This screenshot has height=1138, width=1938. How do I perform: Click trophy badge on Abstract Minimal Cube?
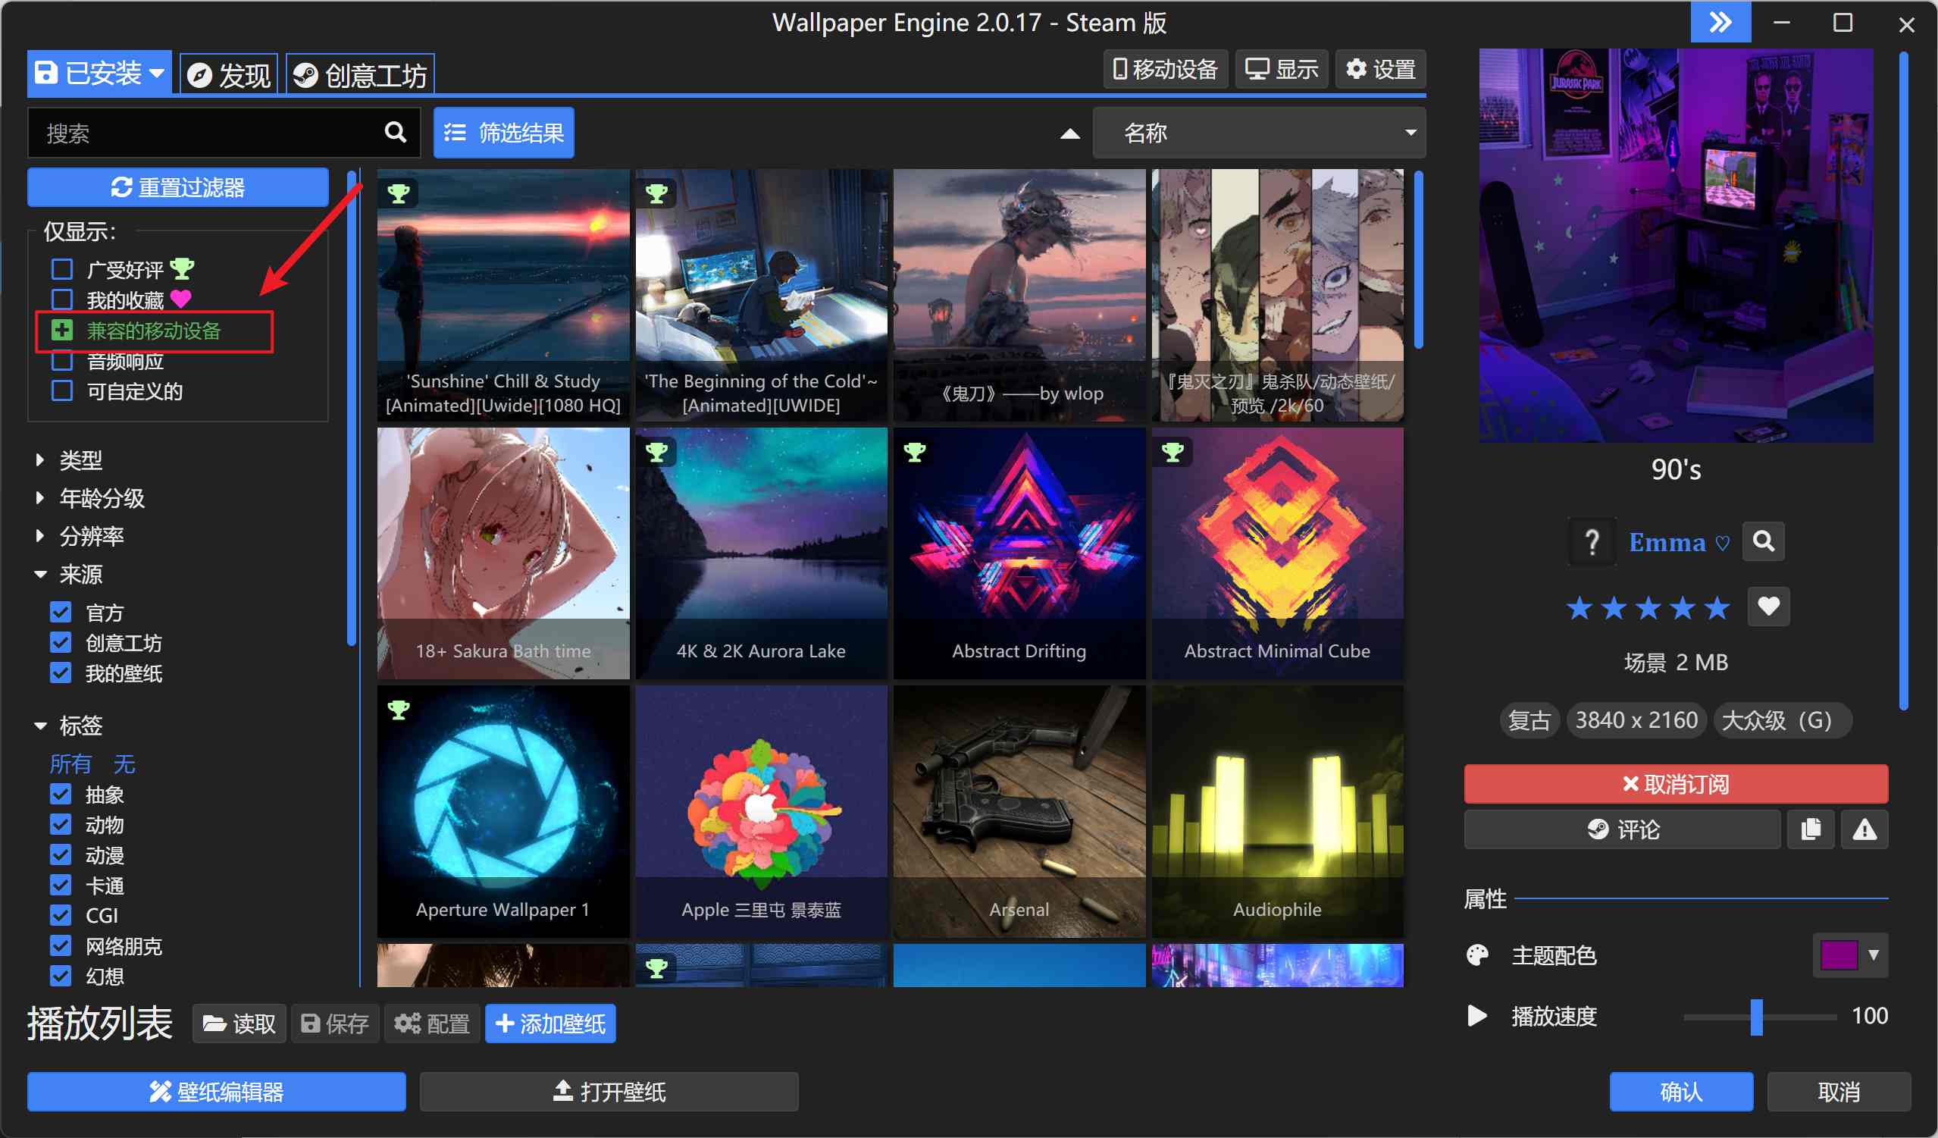point(1172,452)
